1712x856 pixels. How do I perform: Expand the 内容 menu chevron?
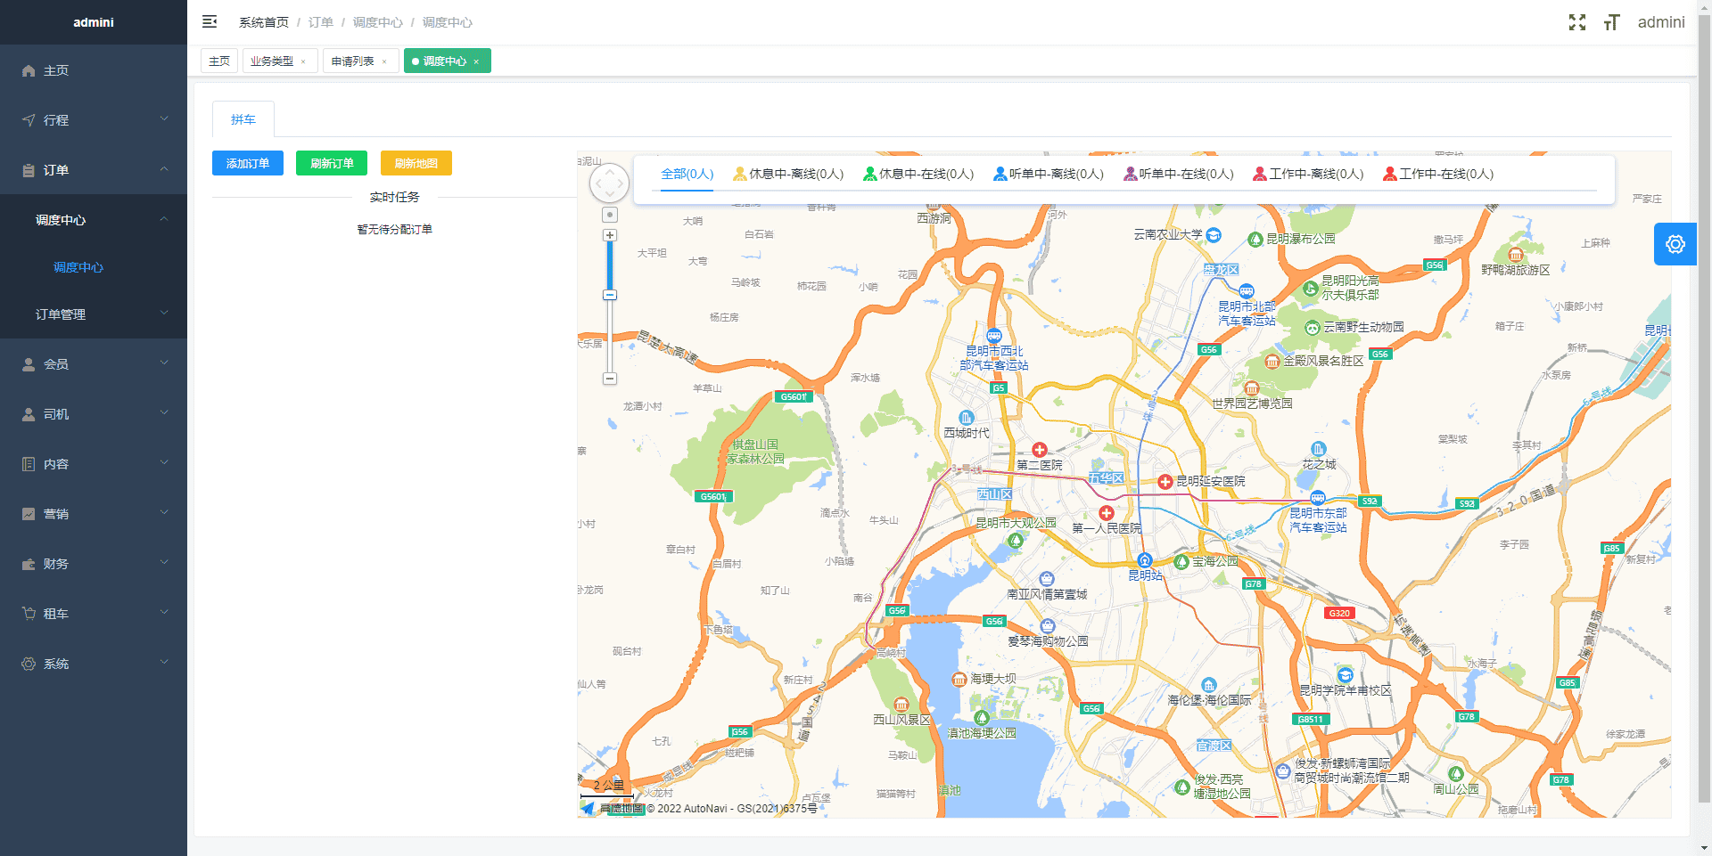point(164,462)
